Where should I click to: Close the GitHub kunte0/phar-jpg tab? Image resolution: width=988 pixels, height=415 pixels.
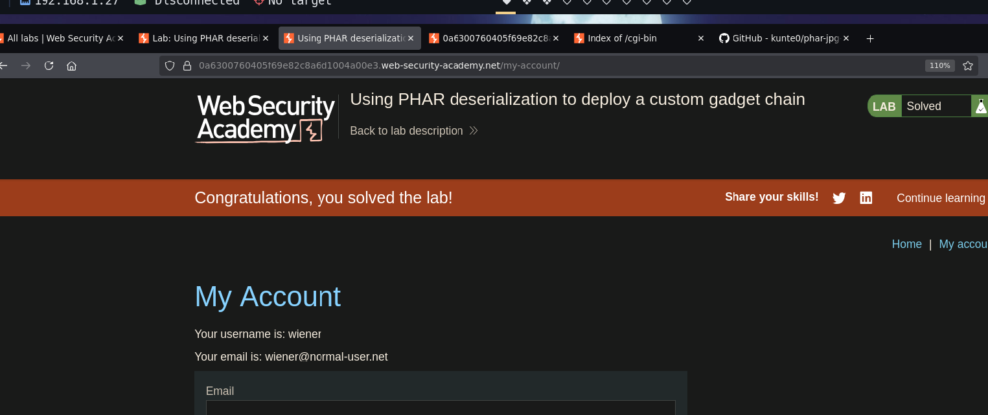tap(846, 38)
